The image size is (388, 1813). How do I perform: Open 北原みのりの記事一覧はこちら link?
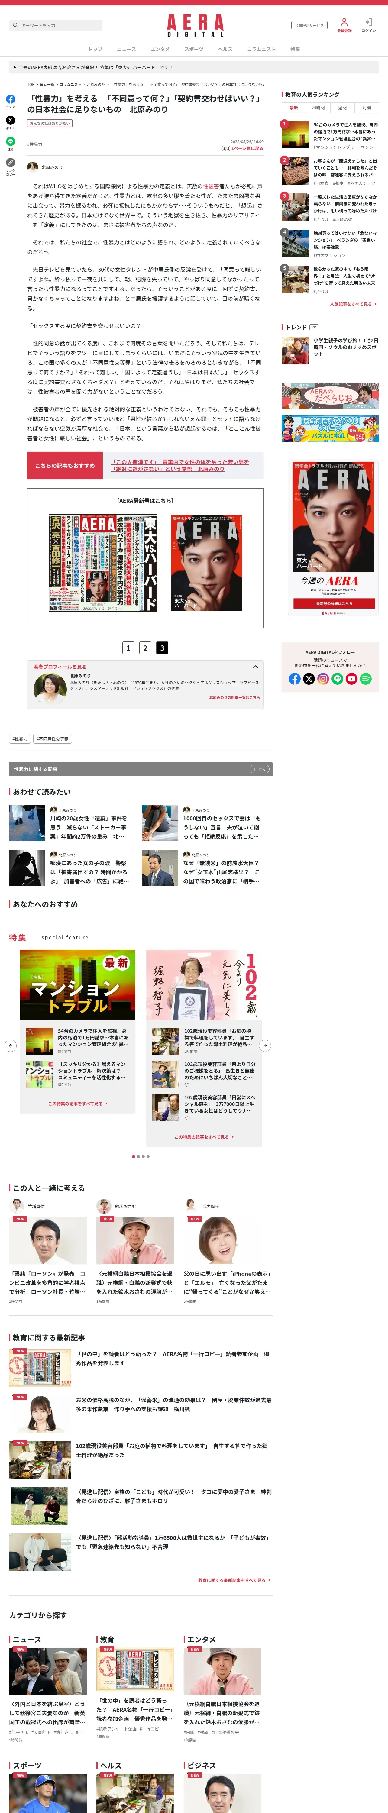[234, 697]
